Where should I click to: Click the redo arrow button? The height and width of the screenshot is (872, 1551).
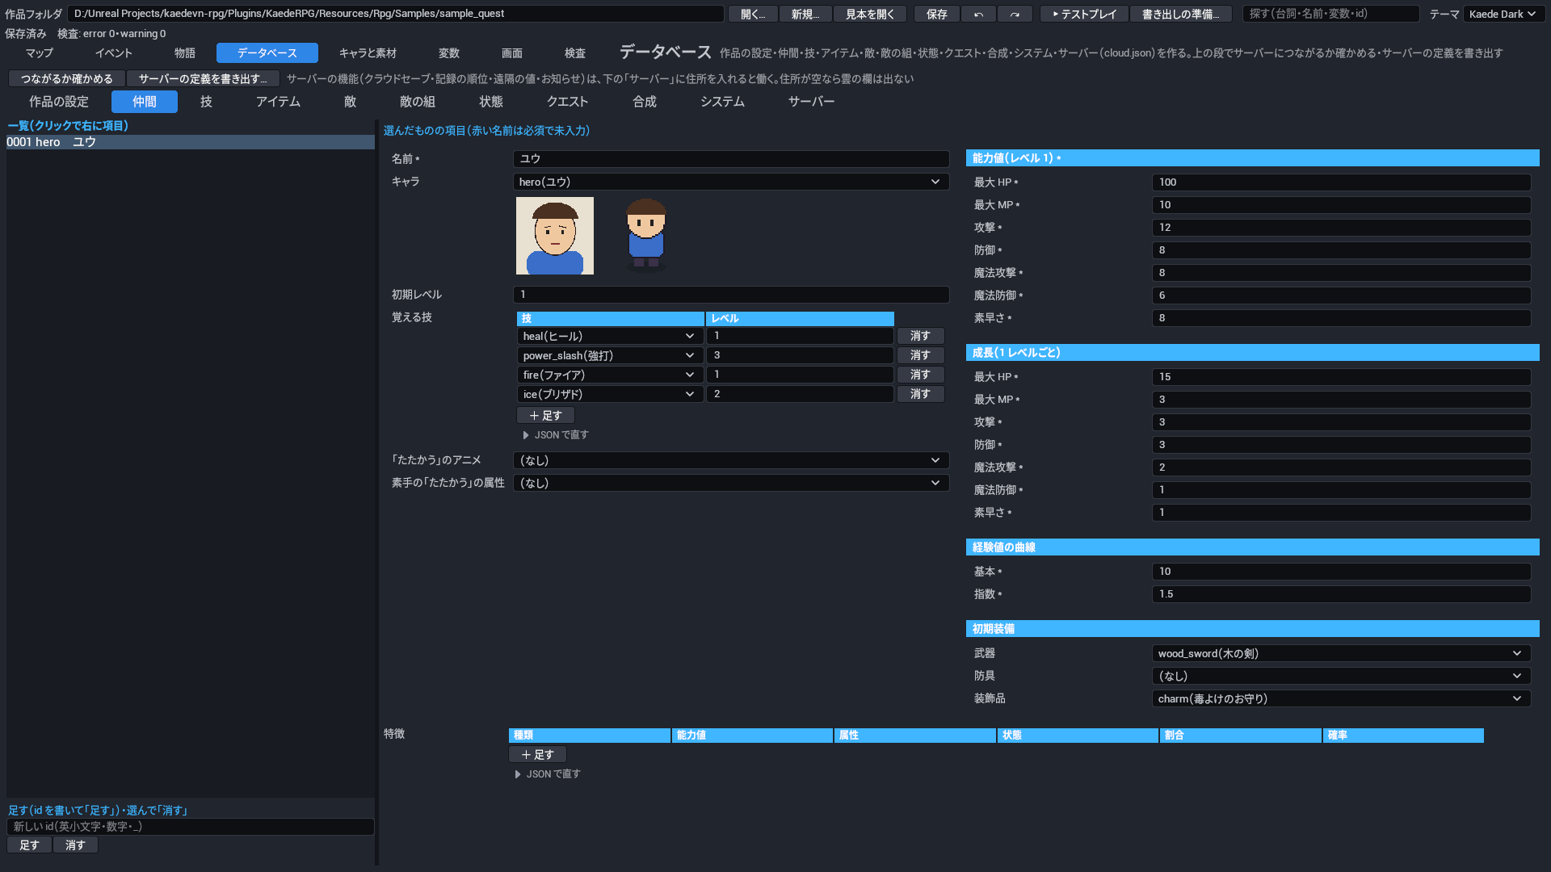click(x=1015, y=14)
